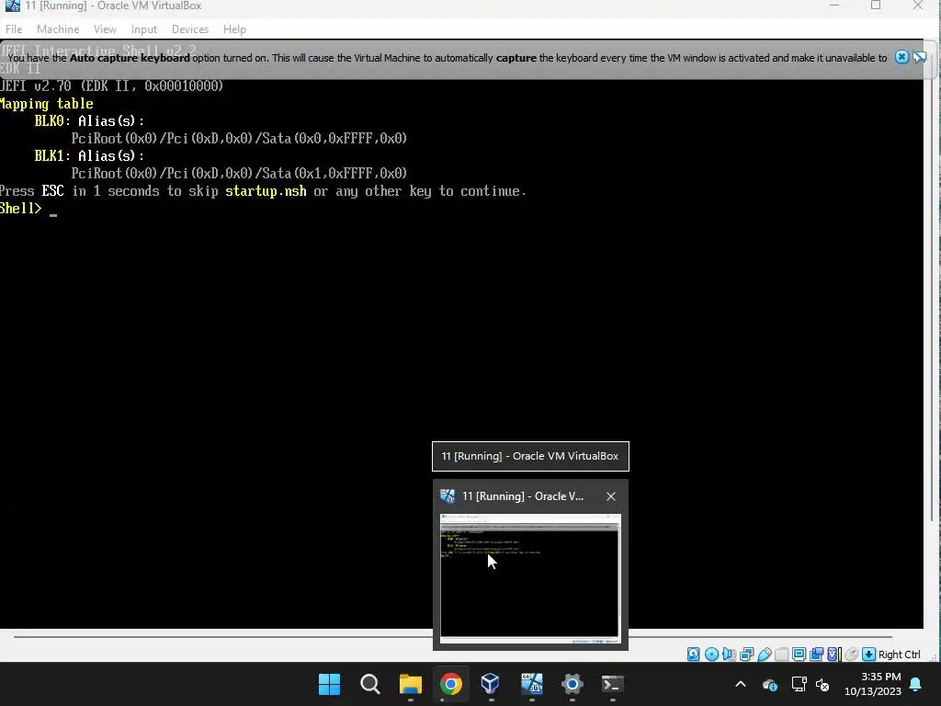The width and height of the screenshot is (941, 706).
Task: Click the Right Ctrl host key label
Action: tap(899, 655)
